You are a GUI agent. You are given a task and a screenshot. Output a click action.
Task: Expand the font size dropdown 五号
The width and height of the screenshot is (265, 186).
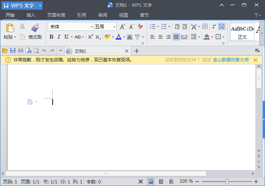(114, 27)
